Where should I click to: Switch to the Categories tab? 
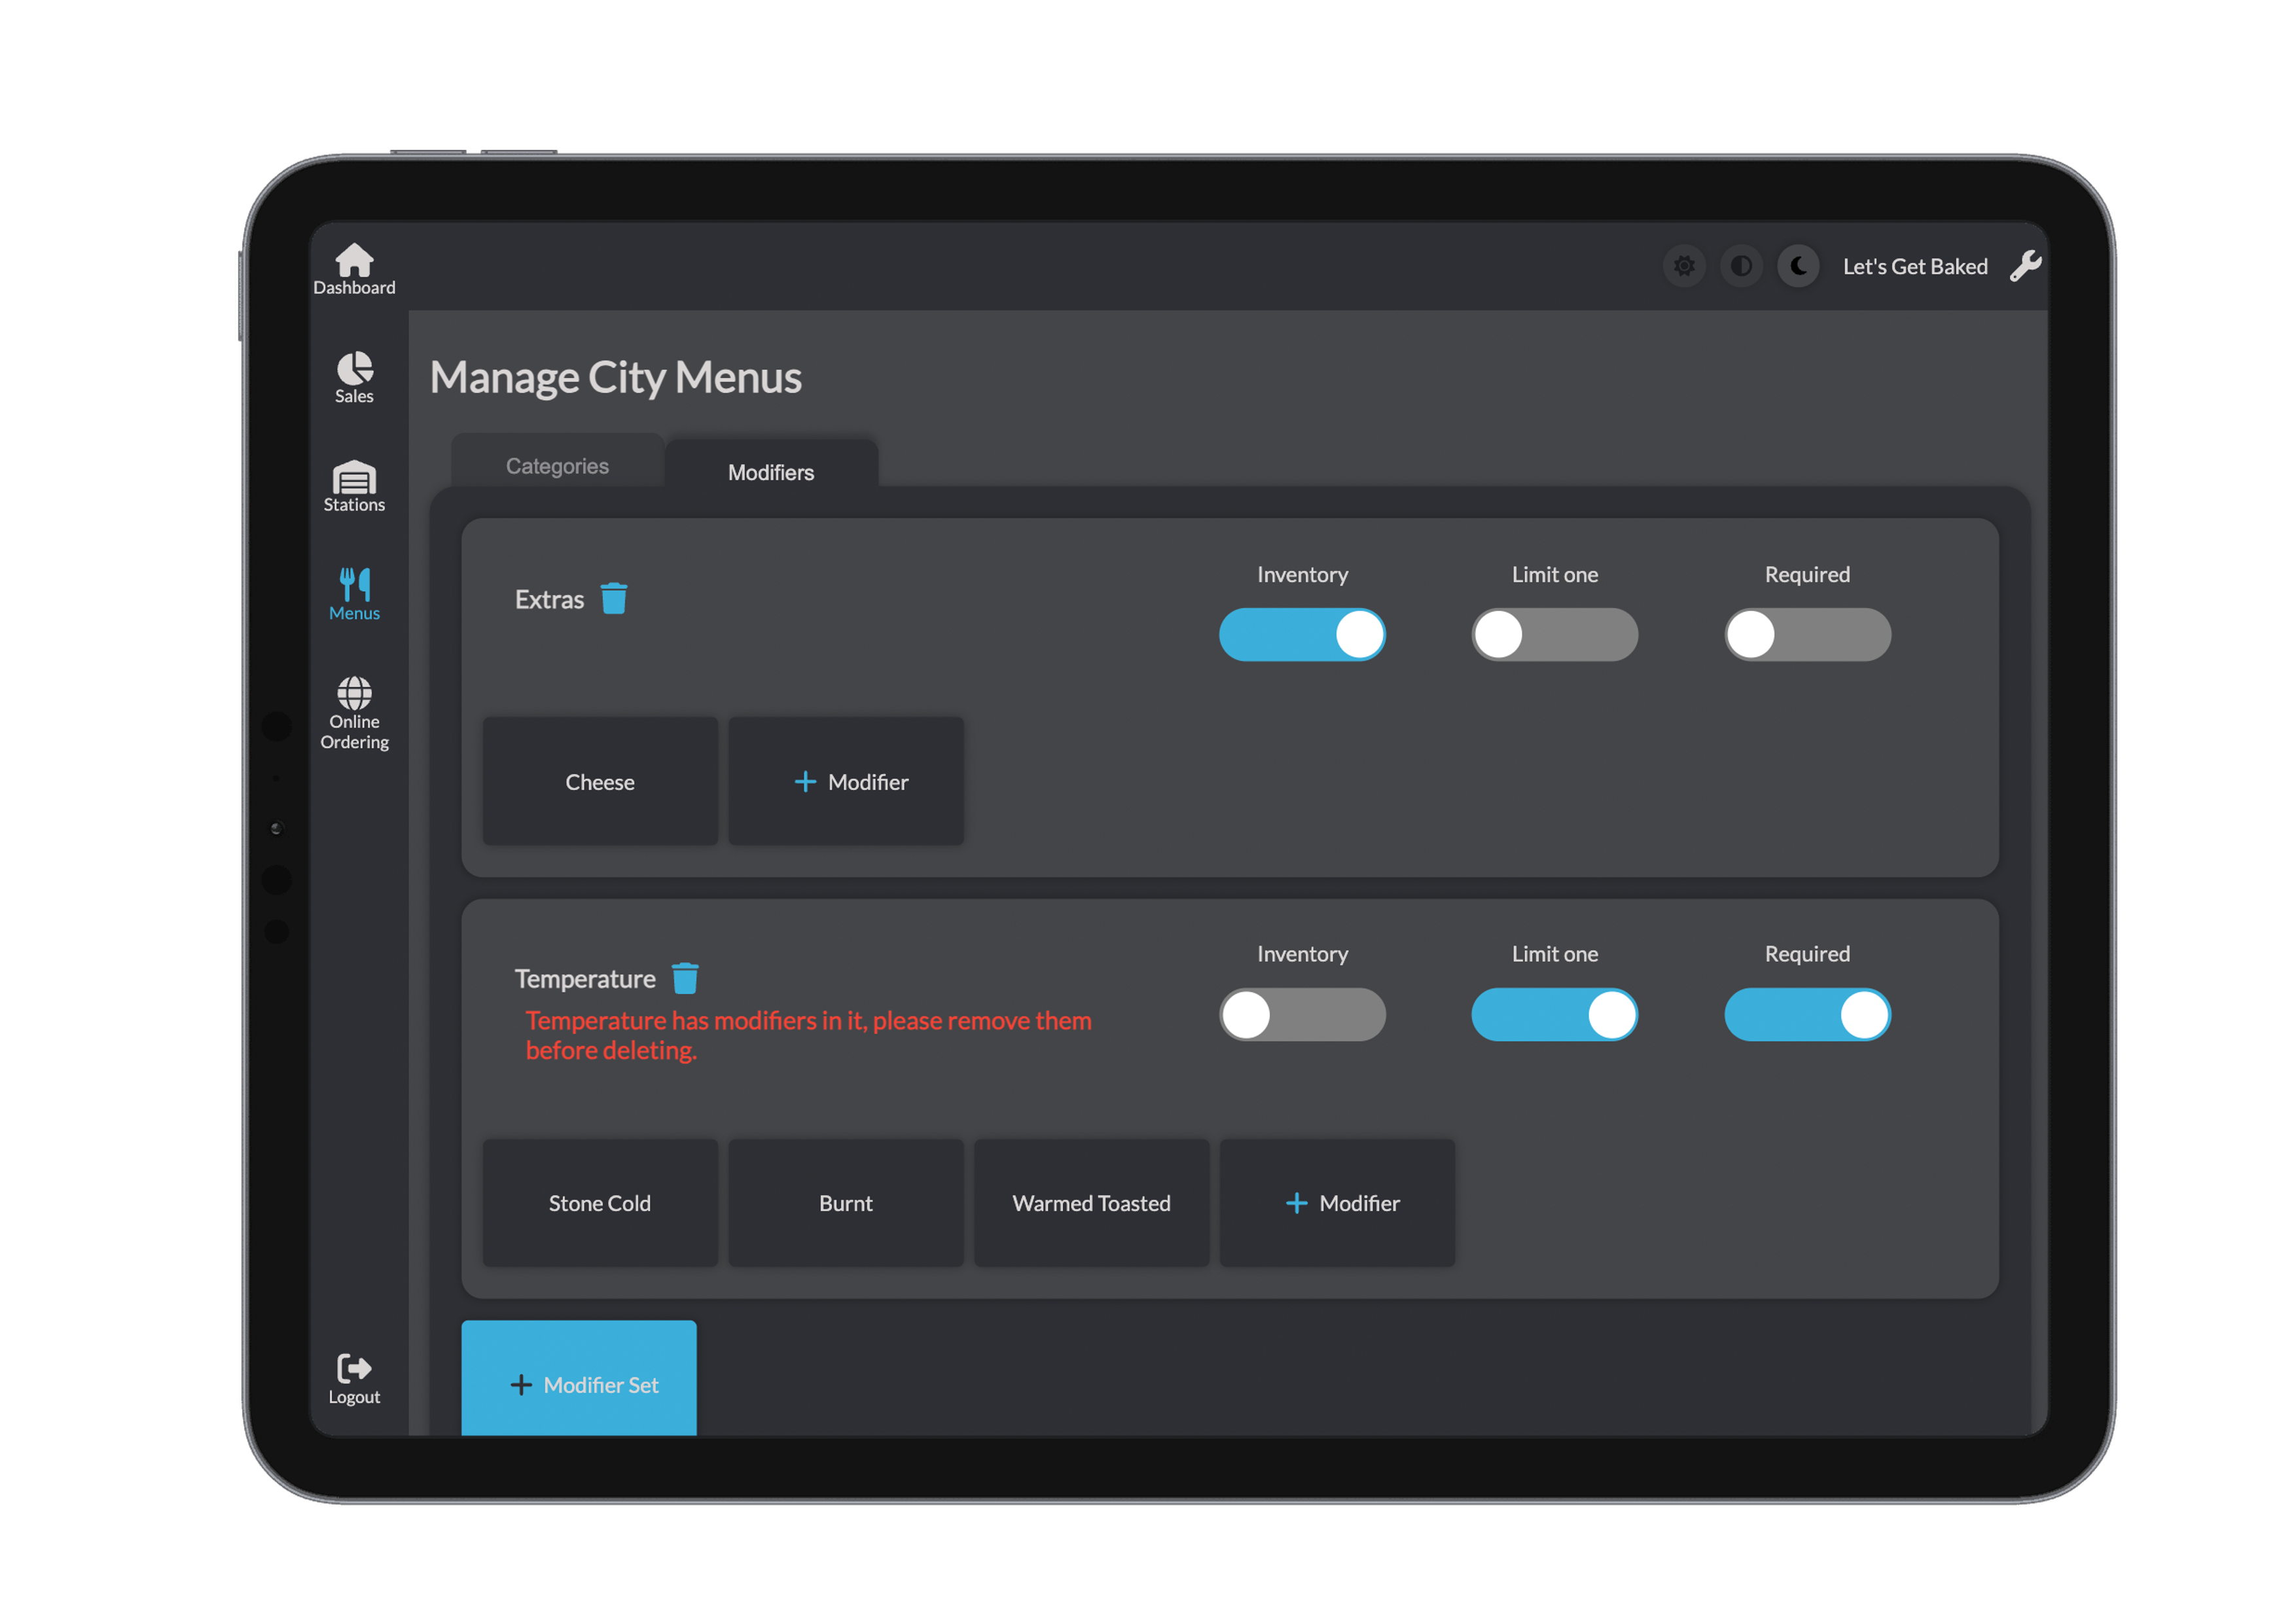coord(557,466)
